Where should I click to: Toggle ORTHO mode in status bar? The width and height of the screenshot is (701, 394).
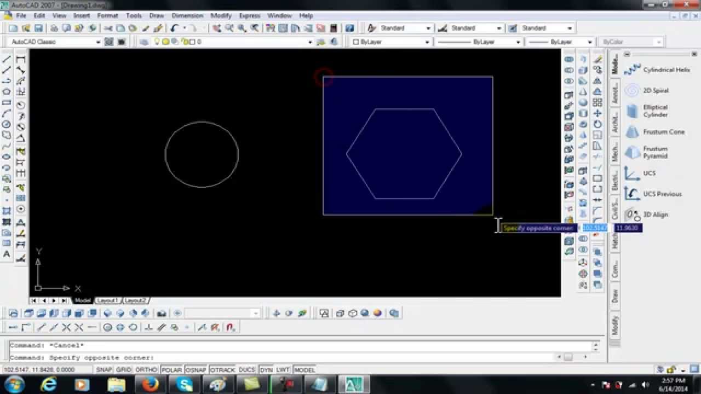click(x=146, y=370)
